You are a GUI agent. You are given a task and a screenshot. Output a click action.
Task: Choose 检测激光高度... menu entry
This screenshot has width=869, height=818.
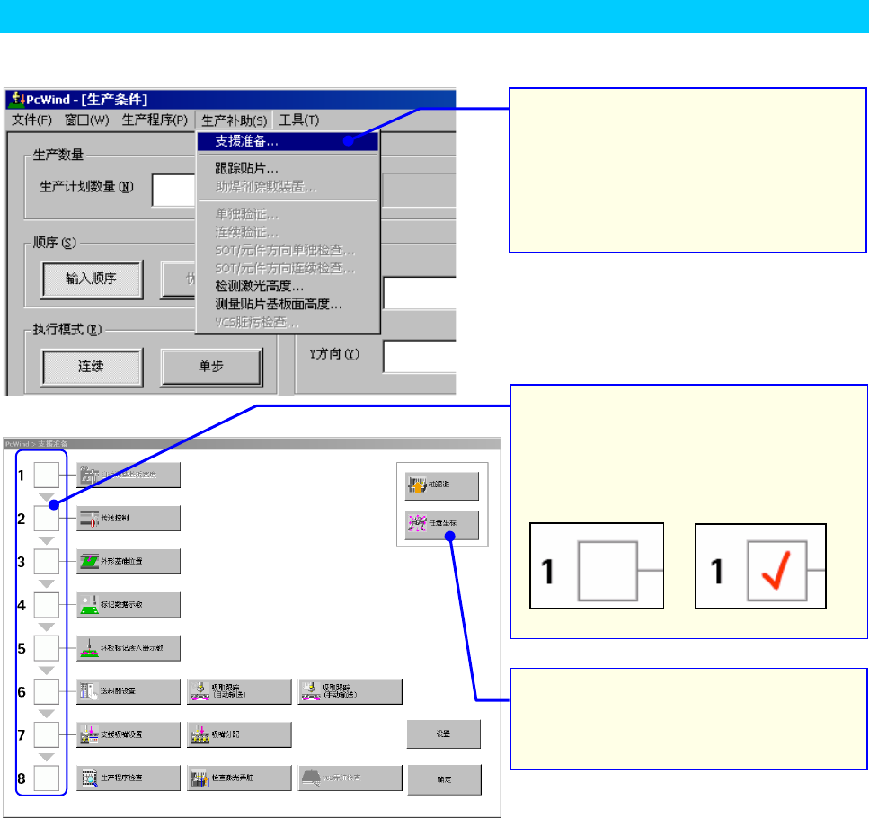pos(288,286)
